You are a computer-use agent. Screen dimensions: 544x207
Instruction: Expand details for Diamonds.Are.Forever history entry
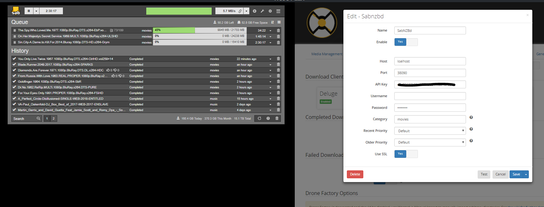coord(270,70)
